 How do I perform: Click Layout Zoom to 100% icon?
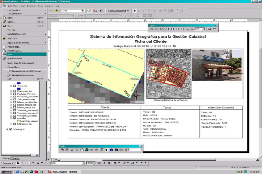click(x=183, y=29)
